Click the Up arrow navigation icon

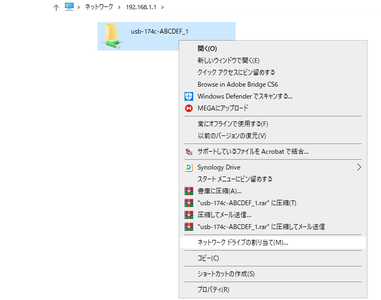pyautogui.click(x=56, y=8)
